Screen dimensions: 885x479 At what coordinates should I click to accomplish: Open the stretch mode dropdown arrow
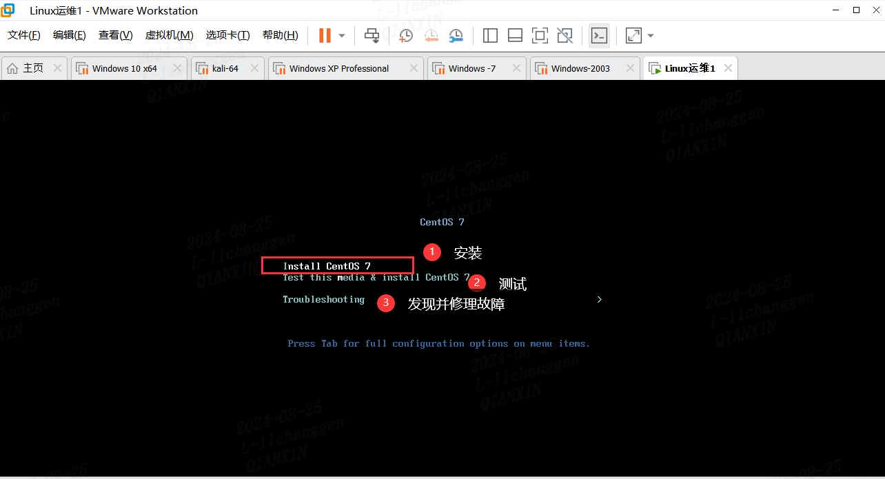650,36
